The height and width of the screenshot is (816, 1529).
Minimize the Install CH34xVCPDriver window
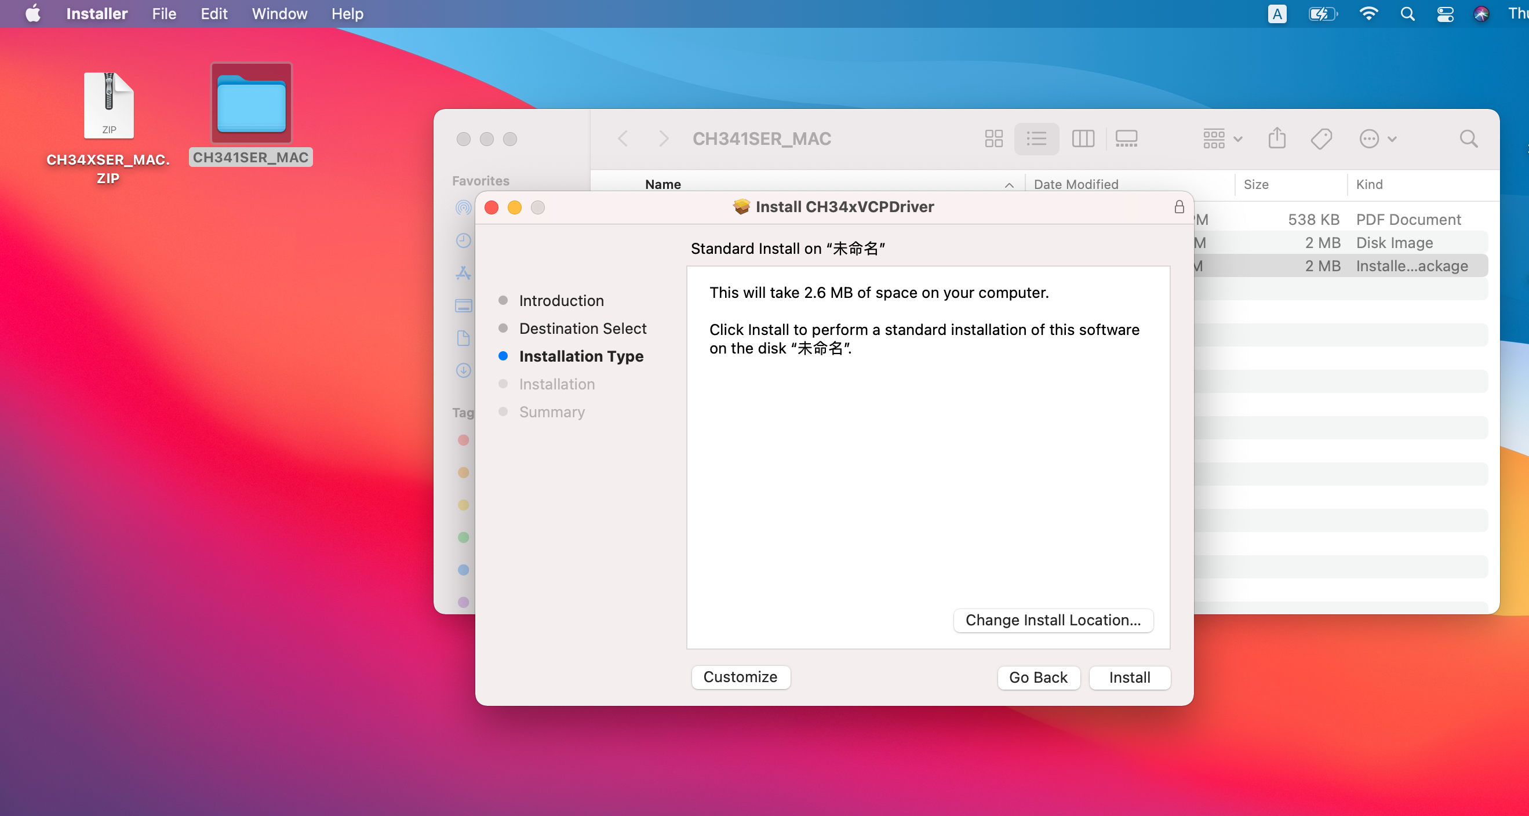(x=514, y=207)
